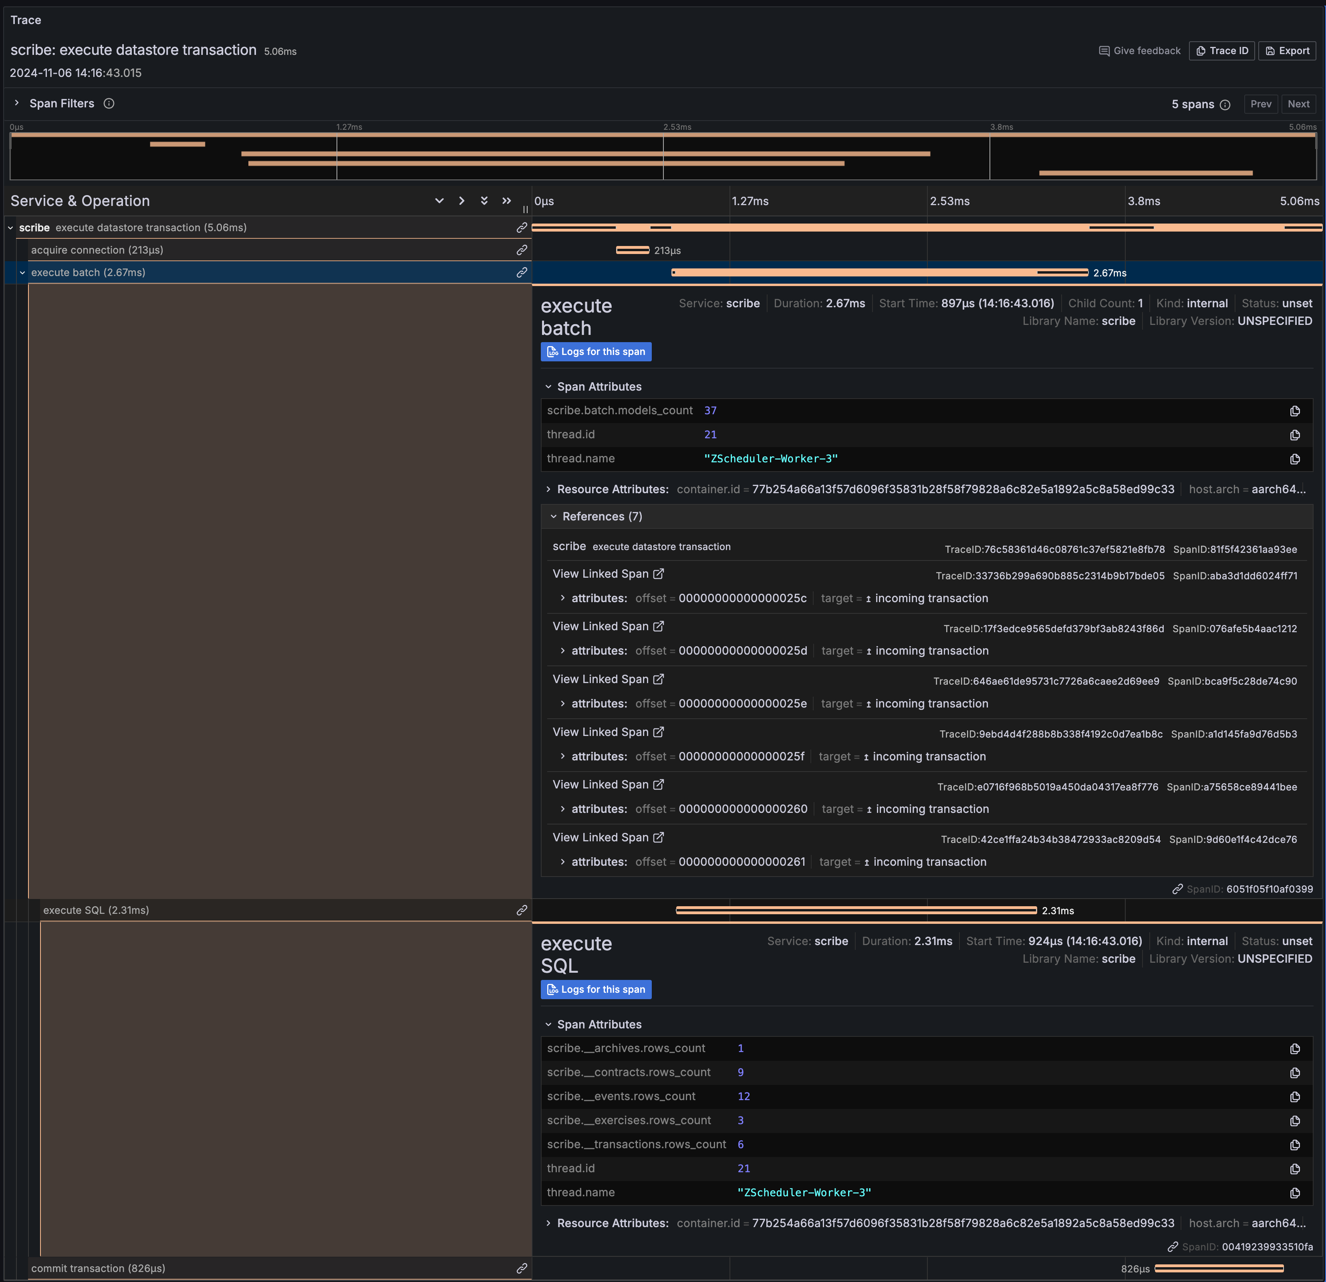The image size is (1326, 1282).
Task: Click the info icon beside Span Filters
Action: tap(108, 103)
